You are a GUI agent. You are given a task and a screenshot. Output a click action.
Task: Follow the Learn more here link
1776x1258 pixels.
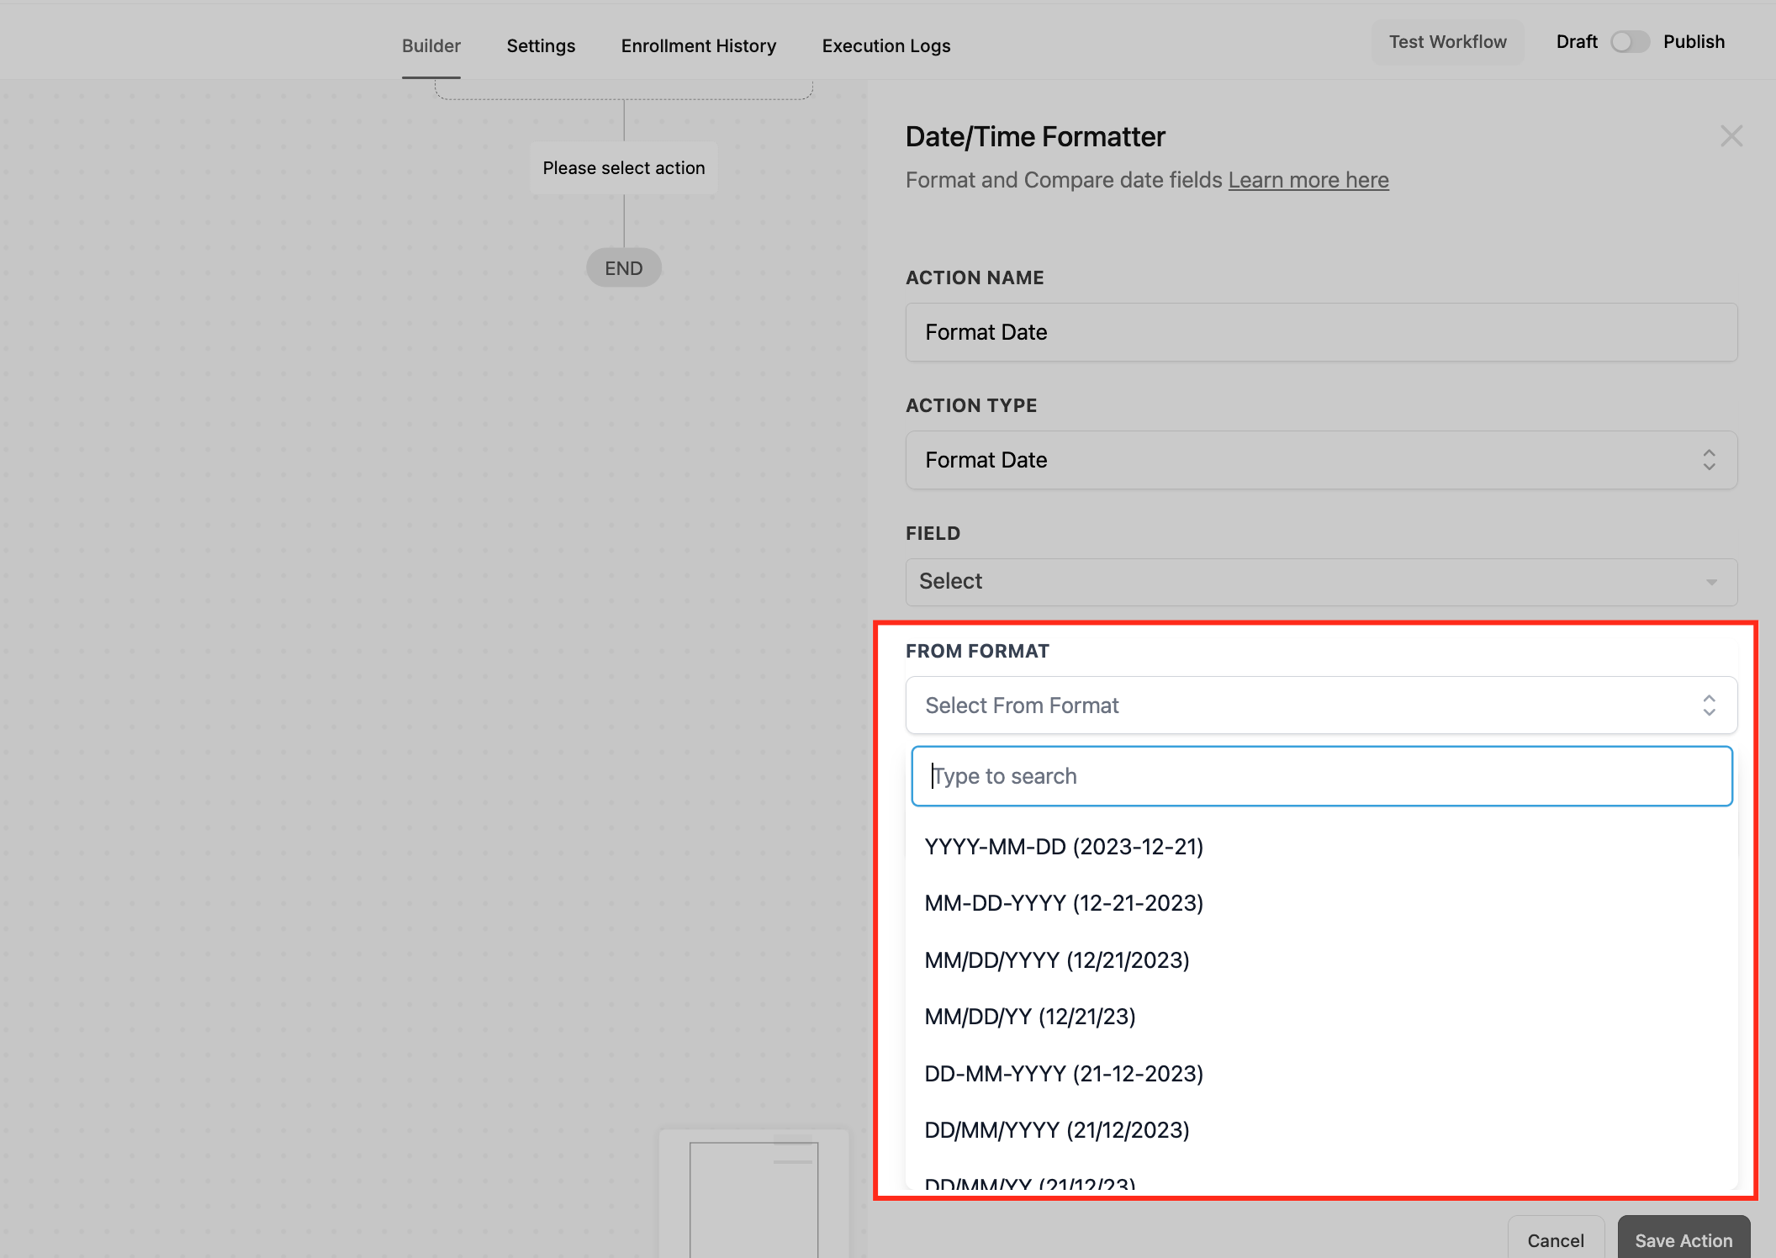tap(1308, 180)
